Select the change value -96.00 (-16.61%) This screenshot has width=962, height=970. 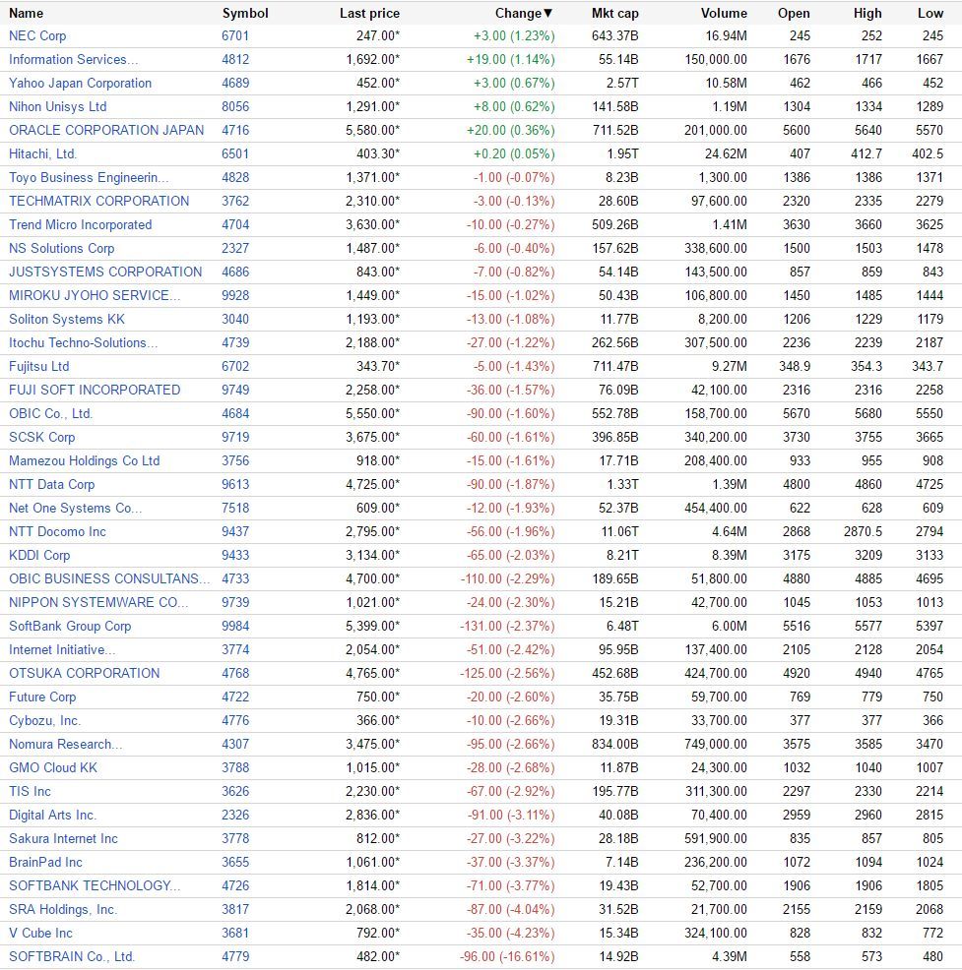tap(507, 956)
